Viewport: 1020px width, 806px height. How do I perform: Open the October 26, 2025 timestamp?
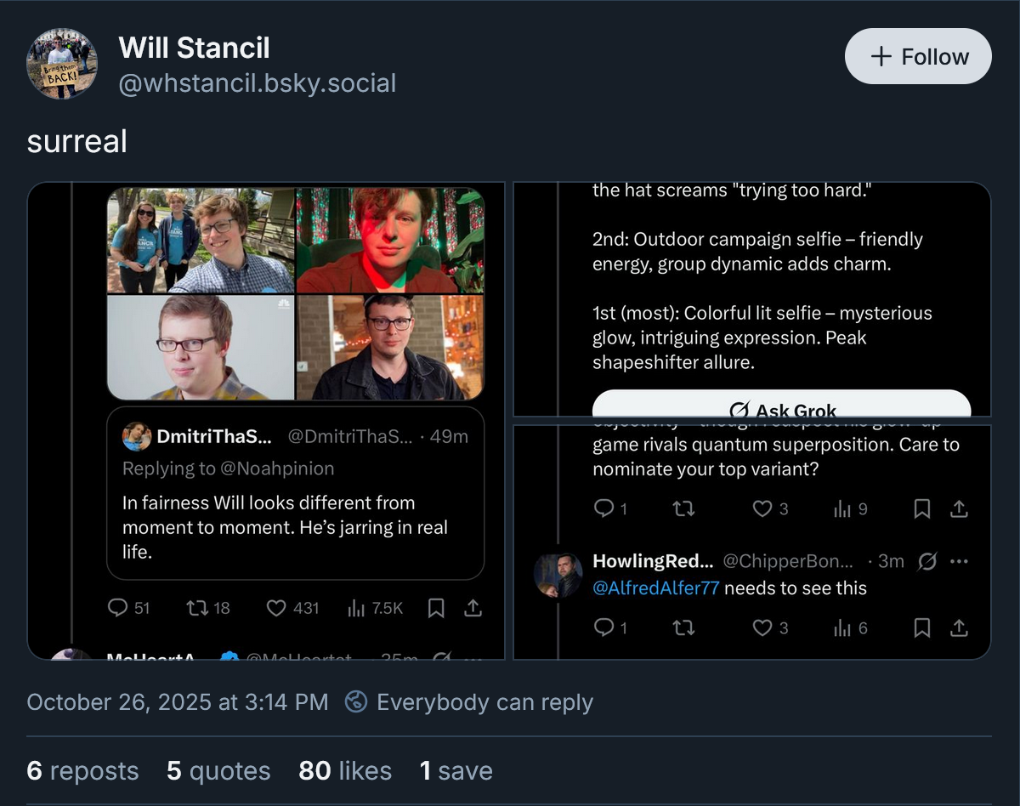point(177,702)
